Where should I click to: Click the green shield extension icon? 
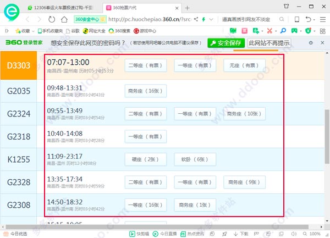(308, 31)
